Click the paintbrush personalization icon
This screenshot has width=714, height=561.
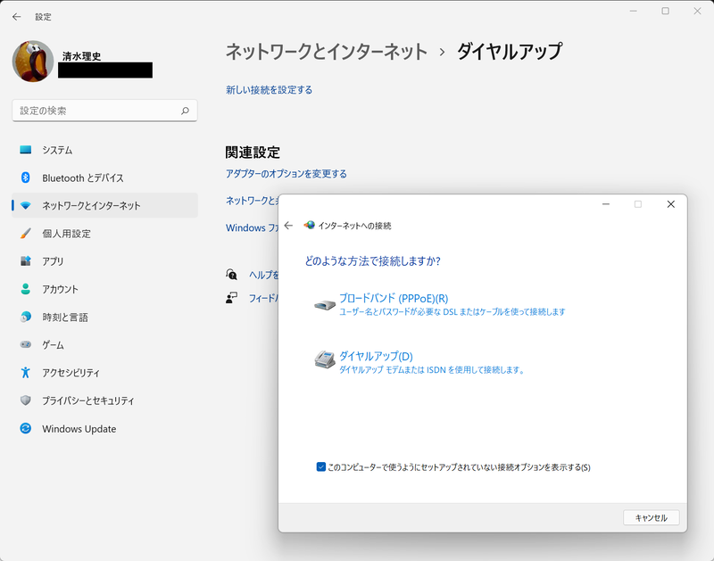pyautogui.click(x=26, y=234)
